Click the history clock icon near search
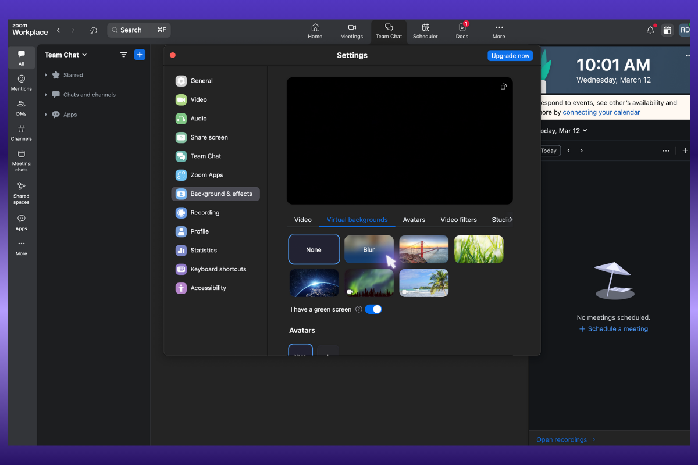Screen dimensions: 698x465 point(94,30)
